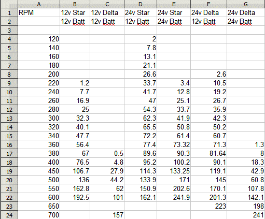Select cell G24 containing 241

click(246, 215)
